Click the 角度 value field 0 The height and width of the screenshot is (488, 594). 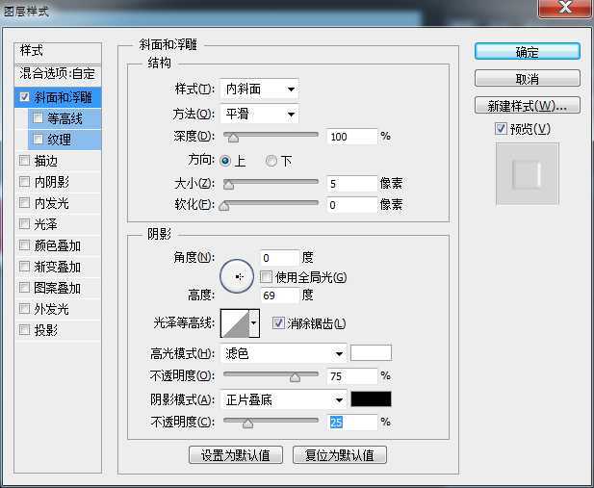tap(279, 258)
